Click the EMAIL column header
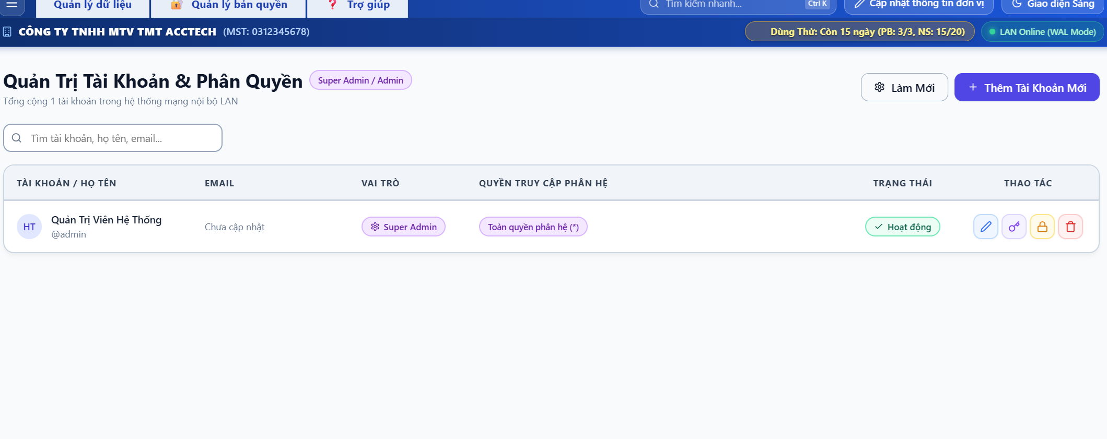 pos(219,183)
